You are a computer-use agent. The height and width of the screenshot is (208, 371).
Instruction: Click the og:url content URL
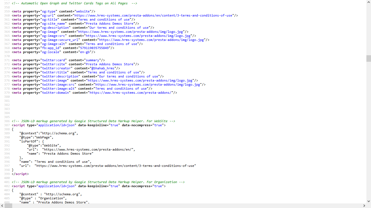153,15
